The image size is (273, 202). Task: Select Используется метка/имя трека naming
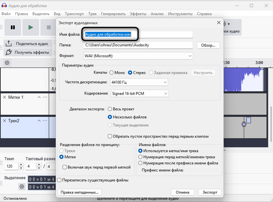point(140,151)
